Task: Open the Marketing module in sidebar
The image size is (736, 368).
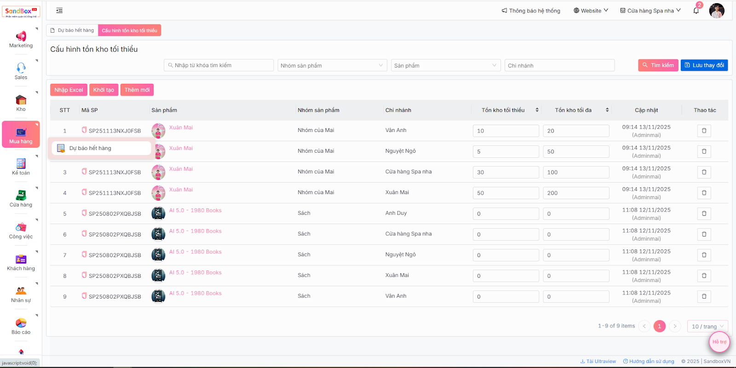Action: pyautogui.click(x=21, y=37)
